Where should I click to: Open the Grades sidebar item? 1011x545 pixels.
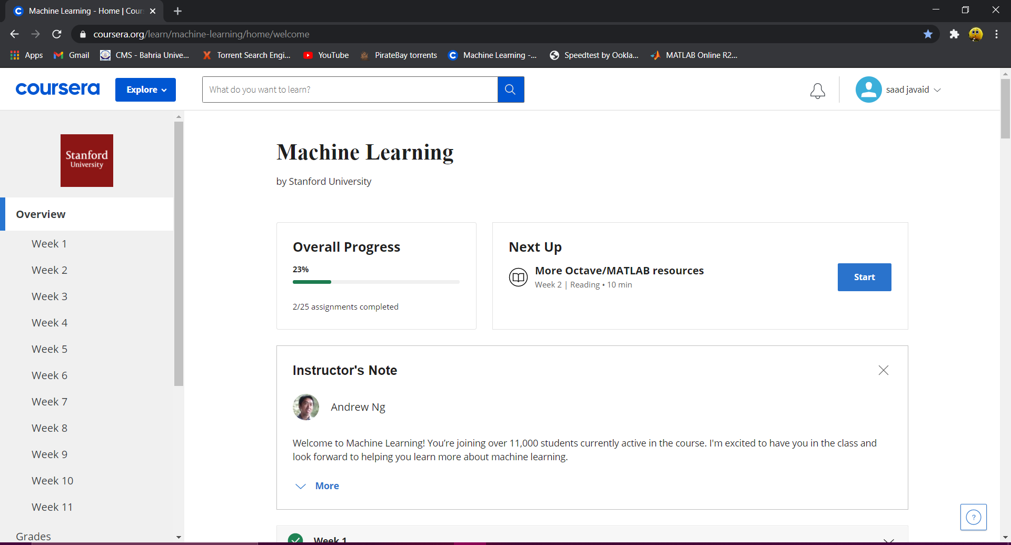pyautogui.click(x=33, y=536)
